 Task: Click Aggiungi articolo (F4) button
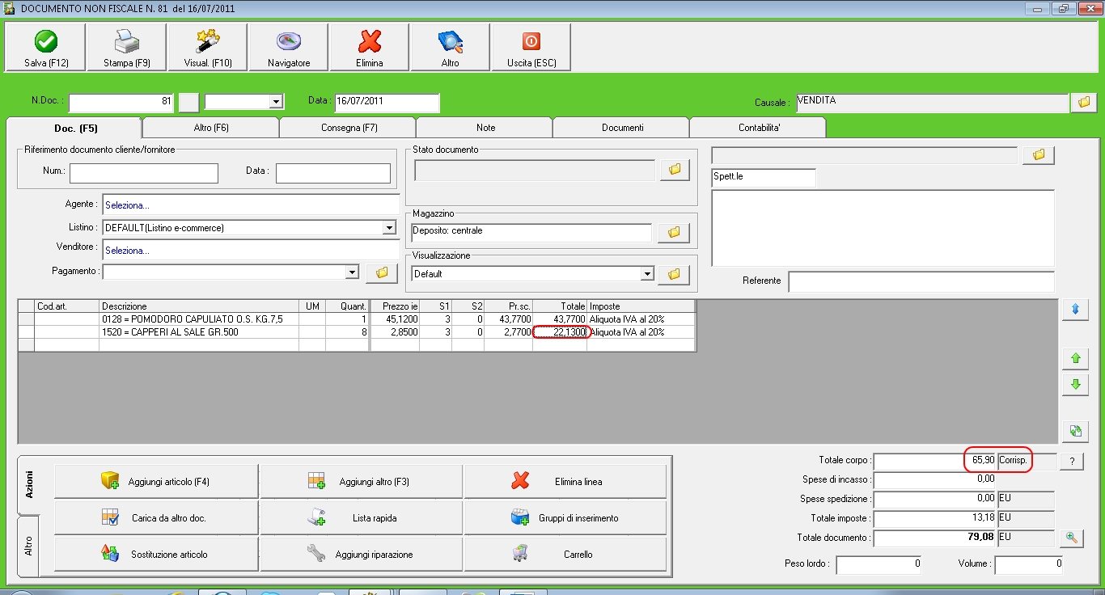156,482
